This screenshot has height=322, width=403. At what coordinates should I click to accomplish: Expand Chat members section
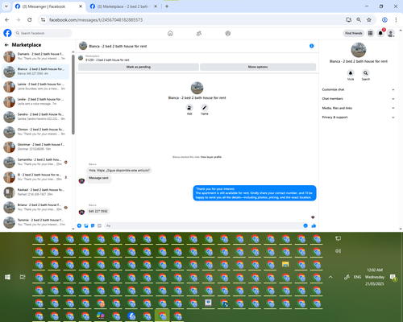[x=358, y=99]
